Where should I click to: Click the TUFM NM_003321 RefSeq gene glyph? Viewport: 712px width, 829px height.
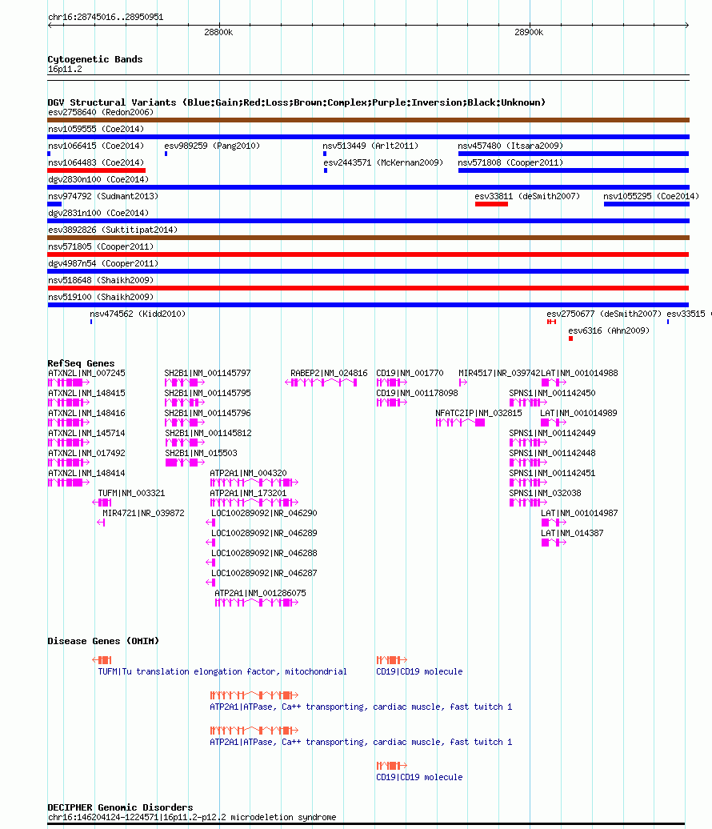pyautogui.click(x=102, y=503)
